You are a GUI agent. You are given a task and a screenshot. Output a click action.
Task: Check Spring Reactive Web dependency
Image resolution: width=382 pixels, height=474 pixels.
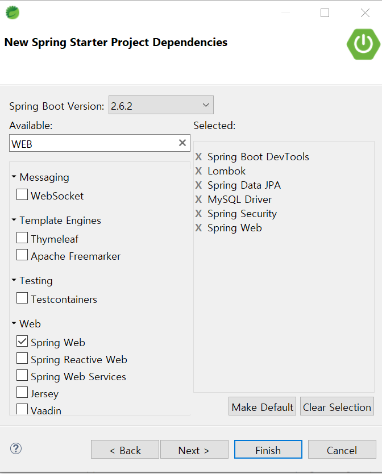click(x=22, y=358)
